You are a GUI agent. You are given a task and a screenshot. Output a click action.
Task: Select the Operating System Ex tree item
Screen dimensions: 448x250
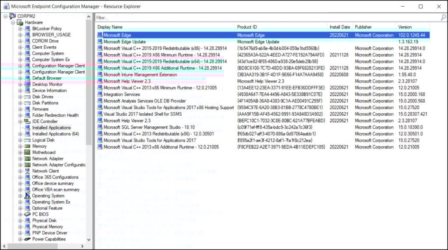(x=51, y=202)
